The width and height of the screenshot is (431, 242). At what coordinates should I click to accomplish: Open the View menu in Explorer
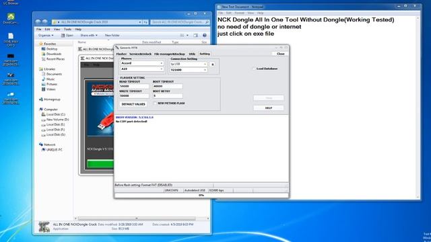point(57,29)
